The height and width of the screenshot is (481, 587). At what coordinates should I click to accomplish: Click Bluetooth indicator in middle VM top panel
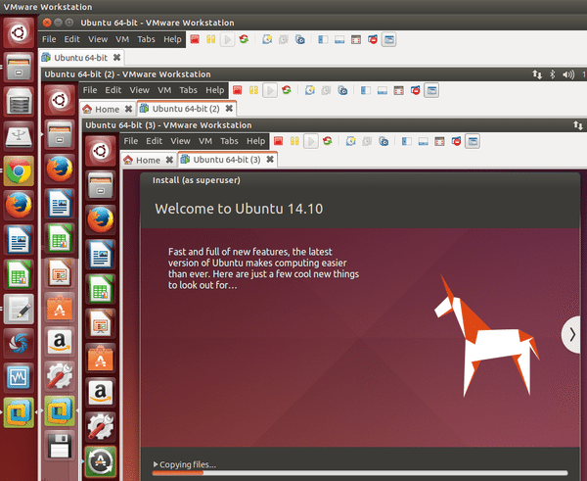coord(552,74)
